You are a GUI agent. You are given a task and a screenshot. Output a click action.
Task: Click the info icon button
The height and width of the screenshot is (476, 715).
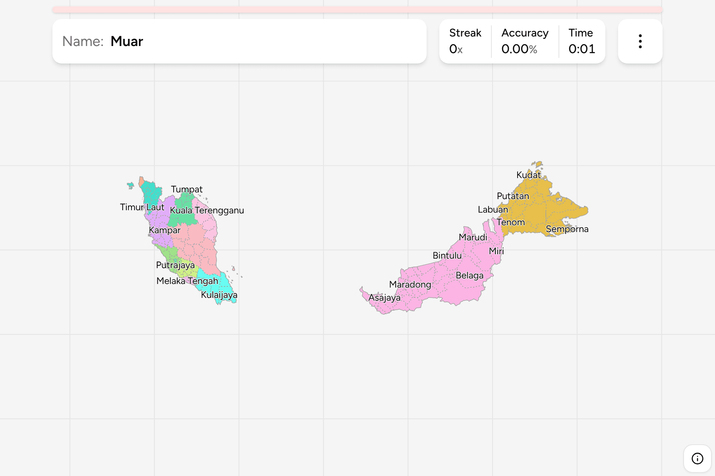click(697, 459)
